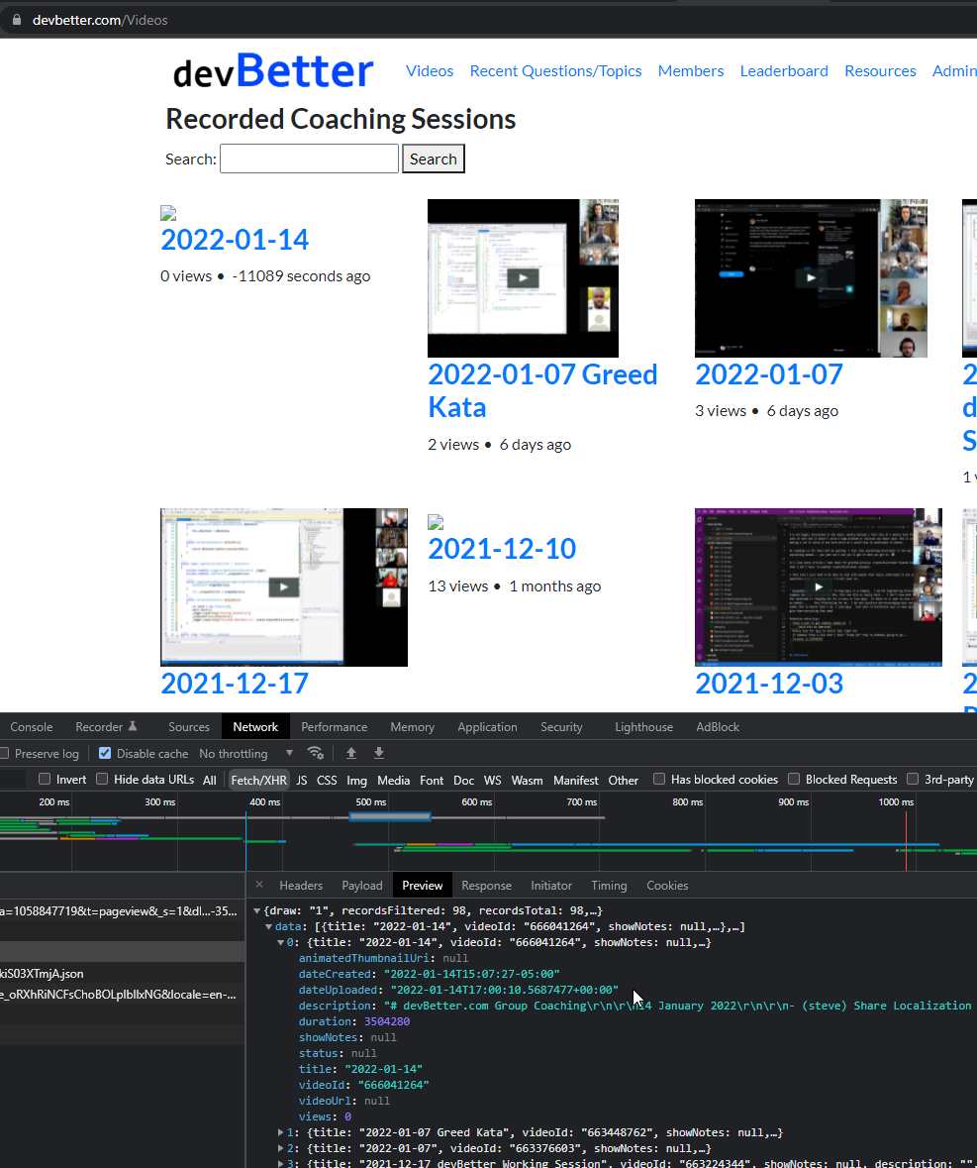This screenshot has width=977, height=1168.
Task: Uncheck the Disable cache checkbox
Action: pyautogui.click(x=104, y=753)
